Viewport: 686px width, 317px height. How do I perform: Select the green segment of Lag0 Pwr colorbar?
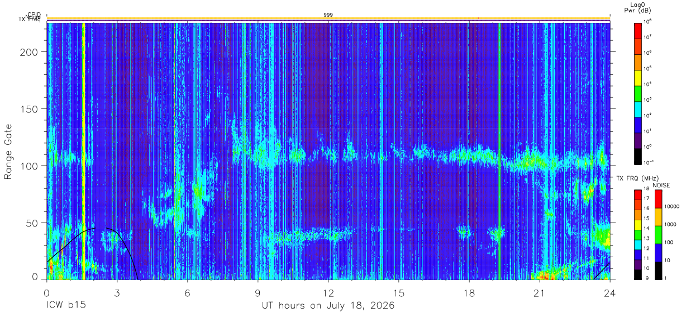[638, 93]
